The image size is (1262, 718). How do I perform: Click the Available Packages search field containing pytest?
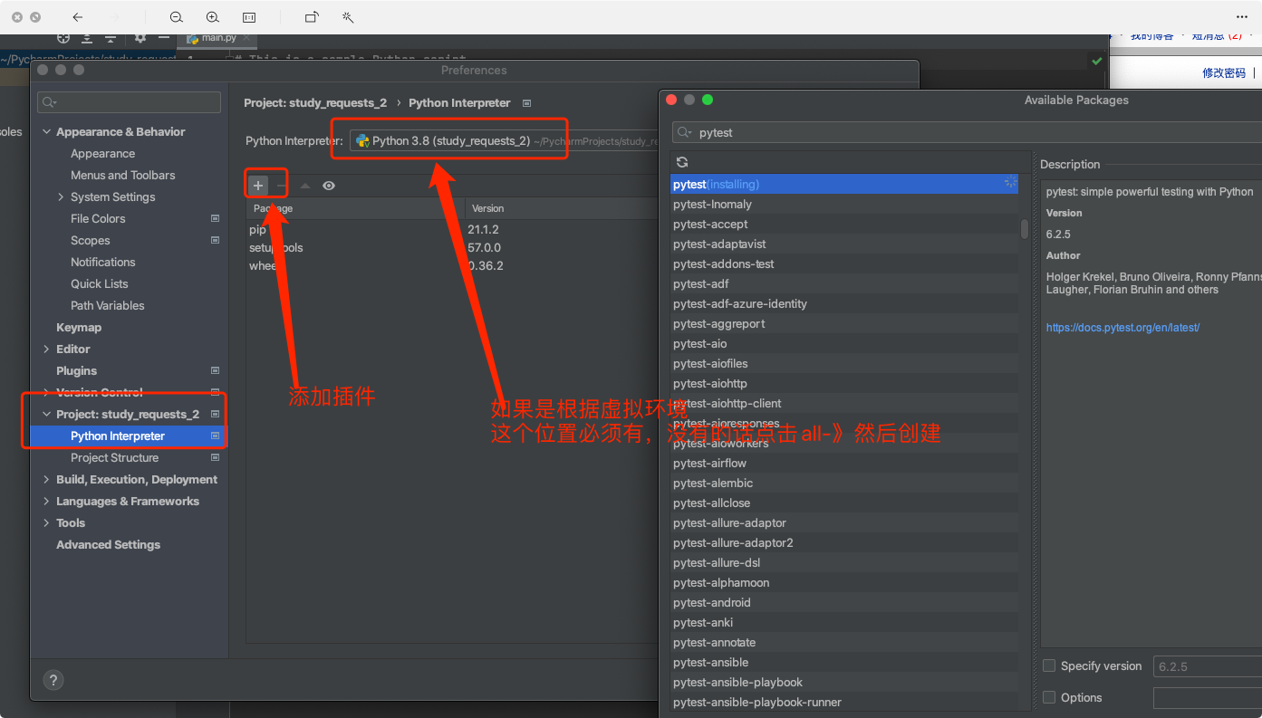coord(967,132)
